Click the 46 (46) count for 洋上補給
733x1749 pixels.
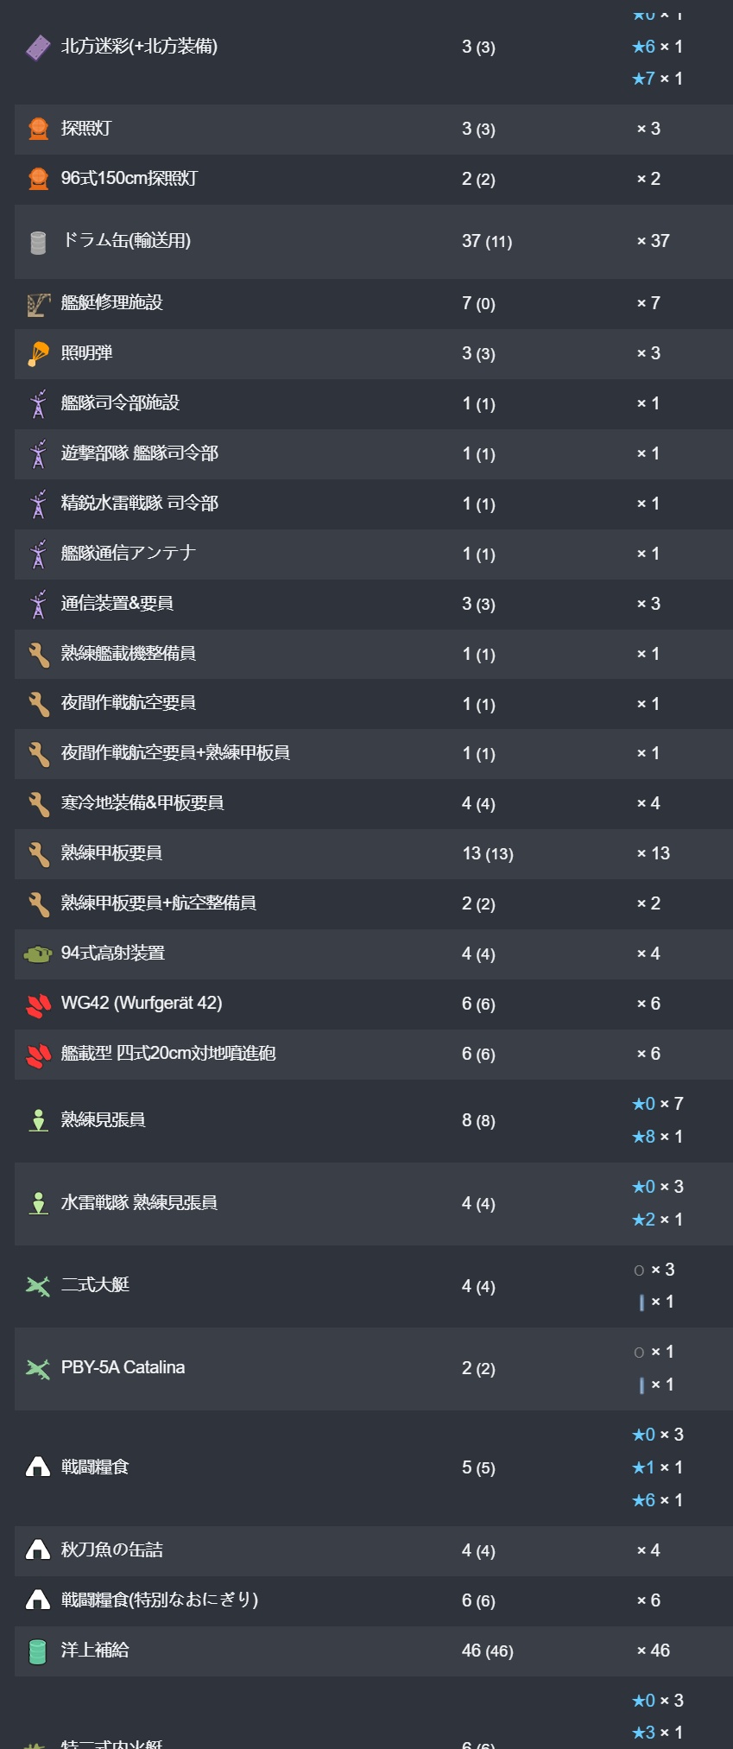487,1651
